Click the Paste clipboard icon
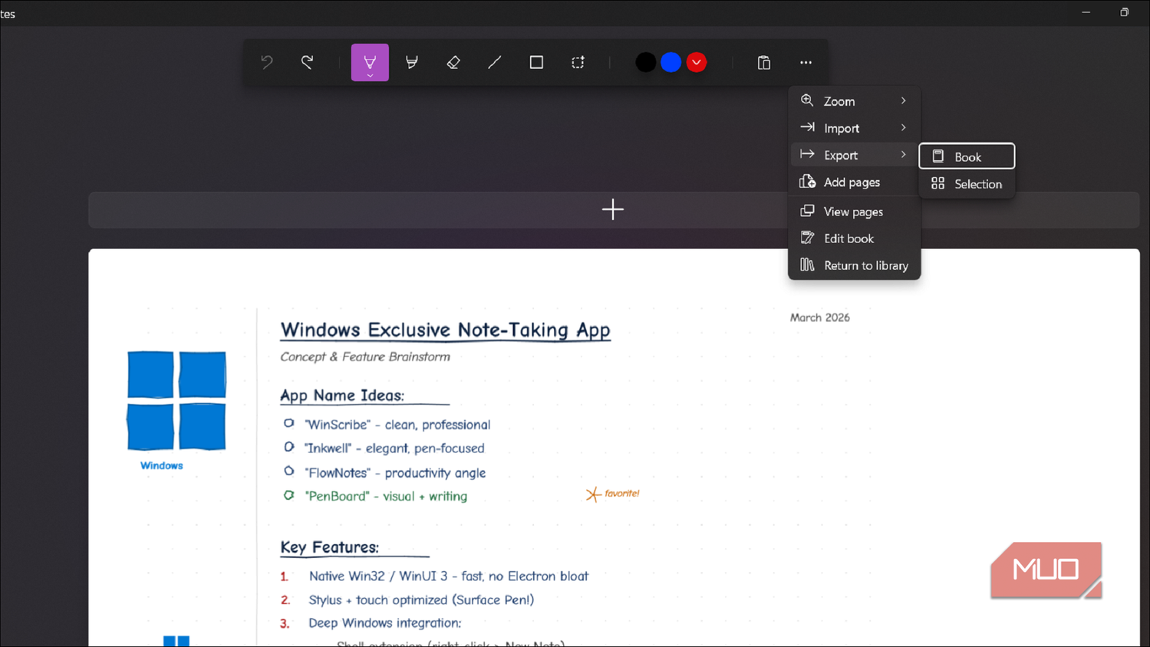Image resolution: width=1150 pixels, height=647 pixels. (x=764, y=63)
